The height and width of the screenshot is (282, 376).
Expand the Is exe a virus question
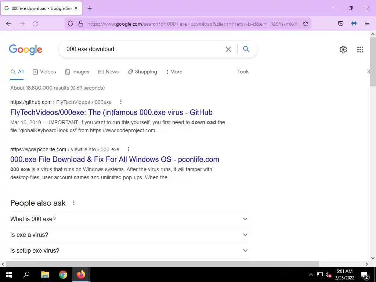coord(130,235)
